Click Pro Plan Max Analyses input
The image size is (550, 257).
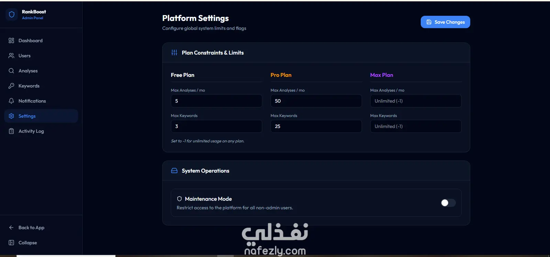pos(316,101)
